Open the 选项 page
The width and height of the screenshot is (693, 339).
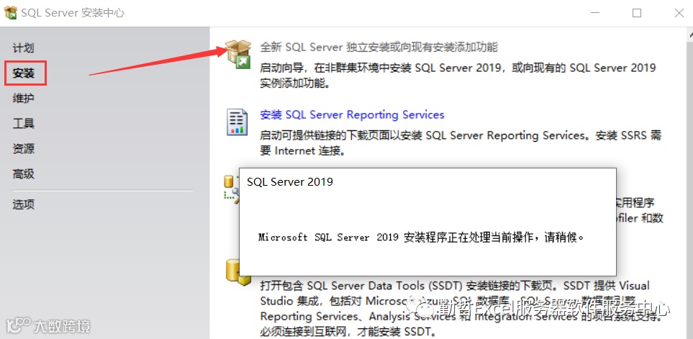coord(24,204)
